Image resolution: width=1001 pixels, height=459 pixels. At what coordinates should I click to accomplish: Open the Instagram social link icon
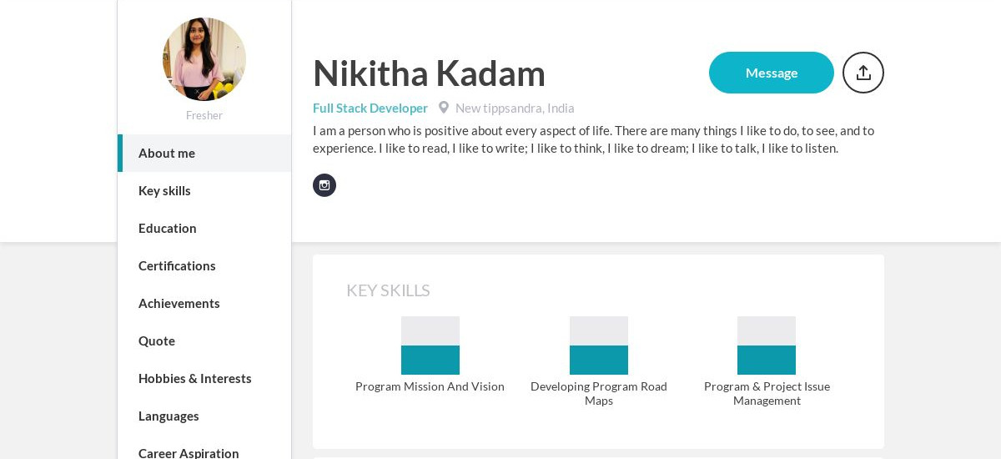coord(324,185)
